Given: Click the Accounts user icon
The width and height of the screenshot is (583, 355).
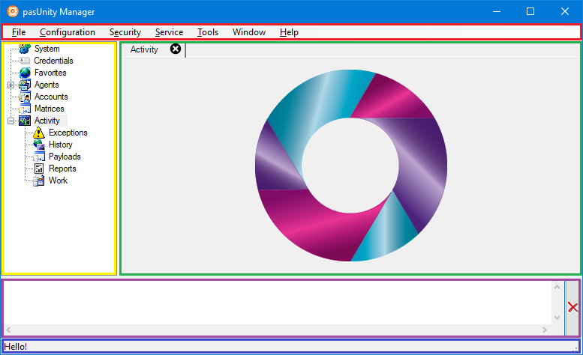Looking at the screenshot, I should click(x=25, y=97).
